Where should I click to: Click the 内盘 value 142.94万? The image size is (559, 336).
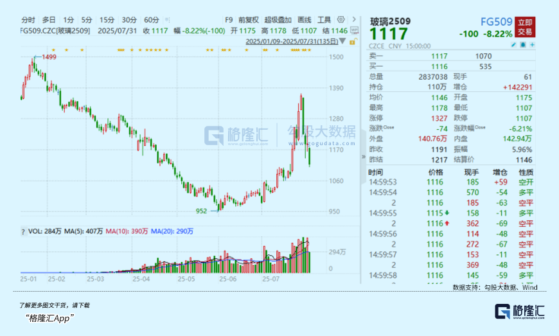tap(517, 139)
